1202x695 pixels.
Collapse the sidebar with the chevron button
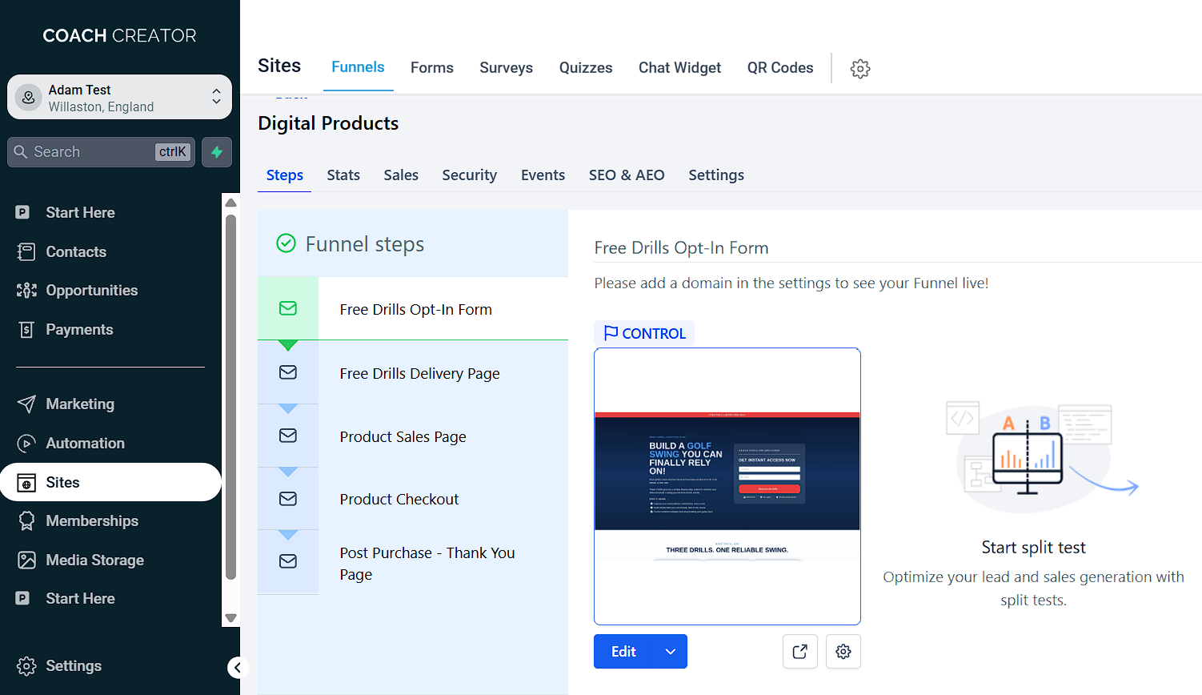[x=237, y=668]
